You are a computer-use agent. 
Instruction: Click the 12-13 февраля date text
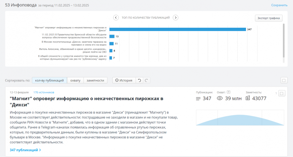tap(19, 92)
